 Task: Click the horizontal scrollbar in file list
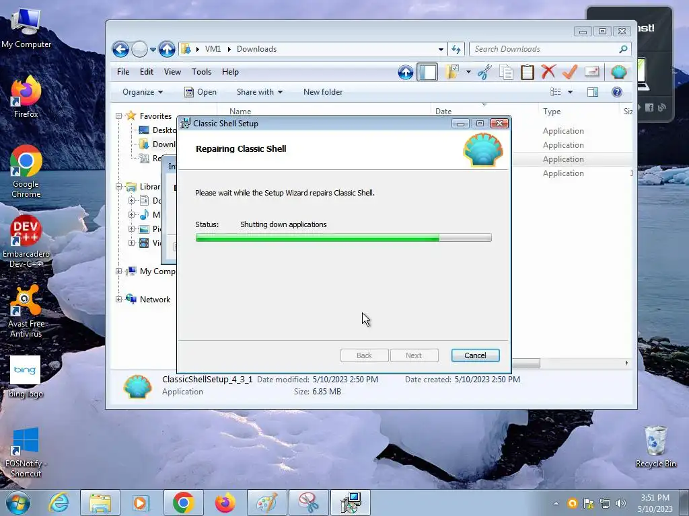click(x=526, y=363)
